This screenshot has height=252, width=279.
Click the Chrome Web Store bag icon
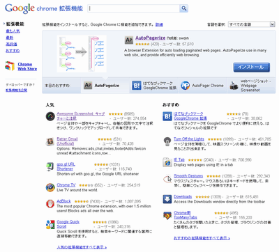(x=10, y=66)
